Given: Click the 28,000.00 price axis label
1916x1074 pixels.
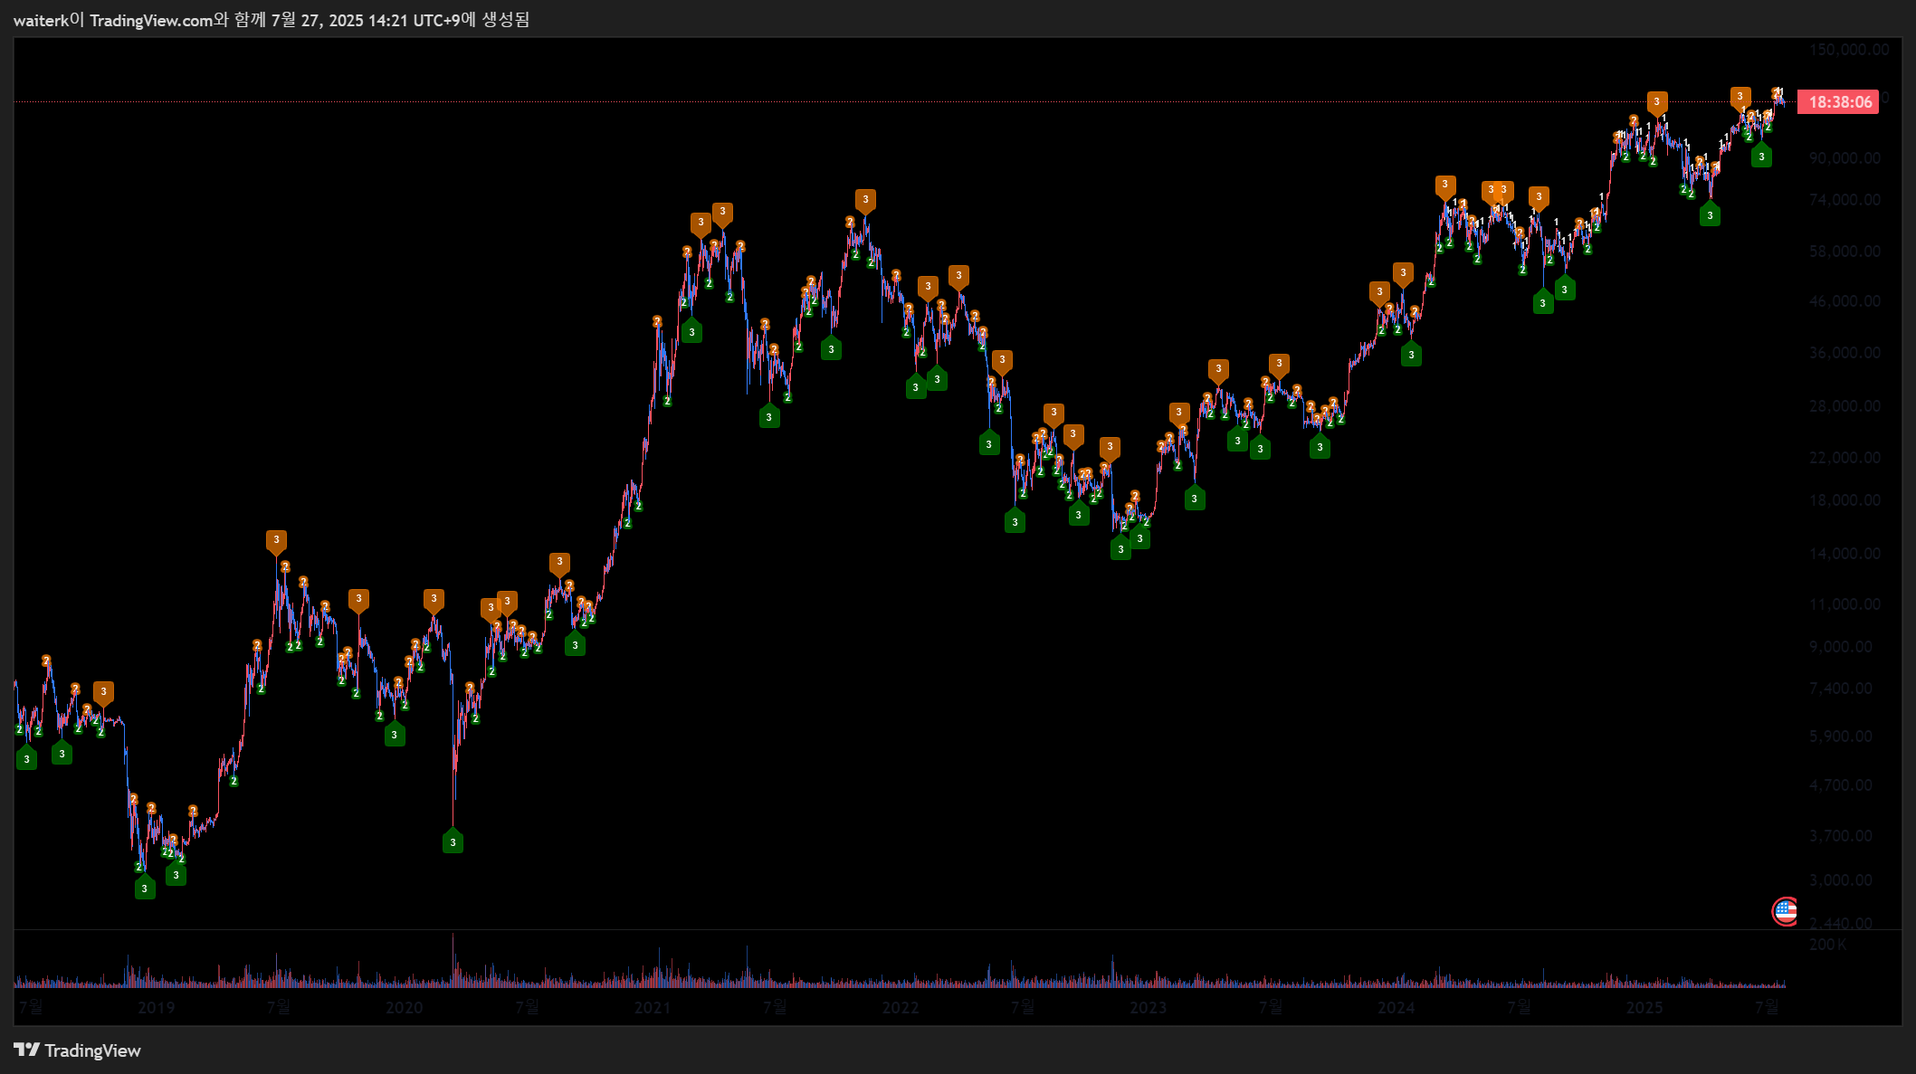Looking at the screenshot, I should 1845,406.
